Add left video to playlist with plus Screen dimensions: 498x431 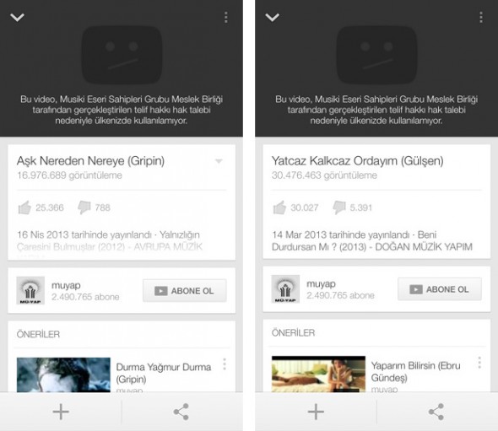point(61,412)
